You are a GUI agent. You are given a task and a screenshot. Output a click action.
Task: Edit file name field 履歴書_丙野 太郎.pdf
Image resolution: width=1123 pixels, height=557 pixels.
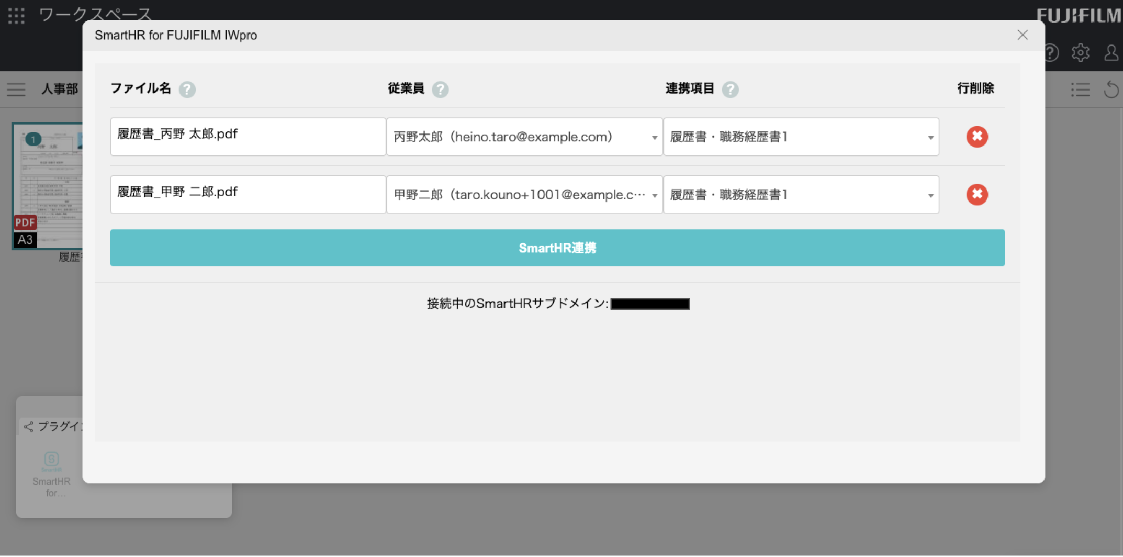click(x=248, y=137)
